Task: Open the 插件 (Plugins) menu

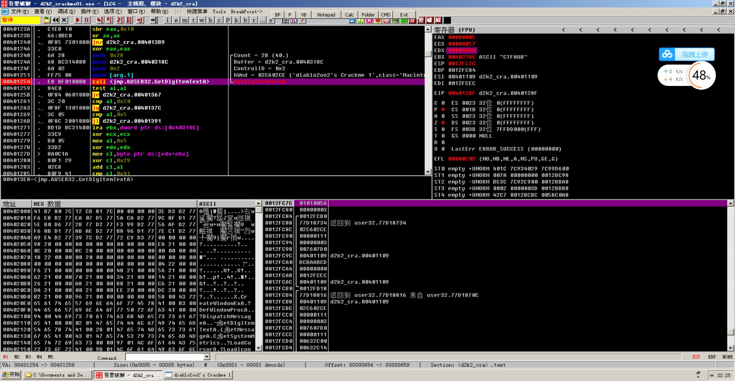Action: tap(89, 12)
